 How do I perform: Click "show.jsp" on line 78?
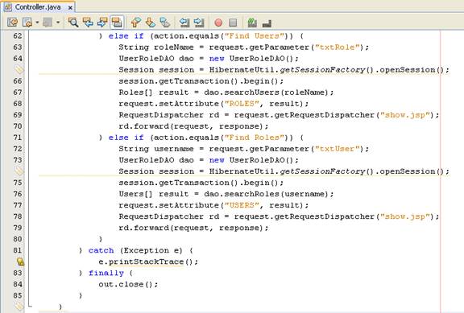[x=404, y=216]
